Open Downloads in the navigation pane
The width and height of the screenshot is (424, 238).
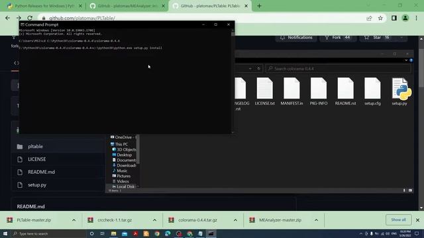(125, 165)
